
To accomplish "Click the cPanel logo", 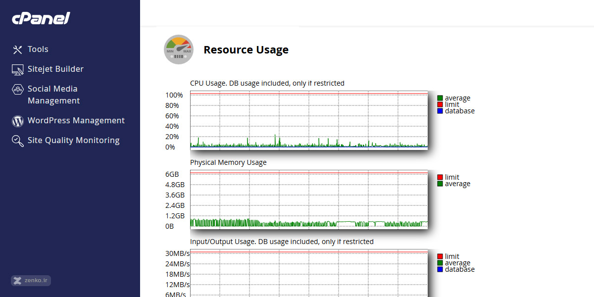I will click(x=41, y=18).
